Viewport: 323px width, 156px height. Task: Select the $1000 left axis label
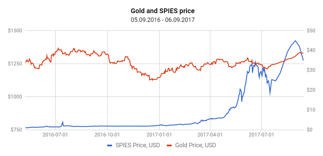coord(15,97)
